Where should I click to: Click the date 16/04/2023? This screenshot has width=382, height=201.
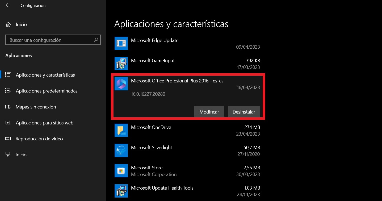[248, 87]
